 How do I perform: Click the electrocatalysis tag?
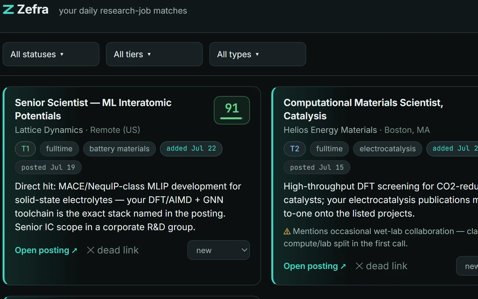tap(388, 149)
